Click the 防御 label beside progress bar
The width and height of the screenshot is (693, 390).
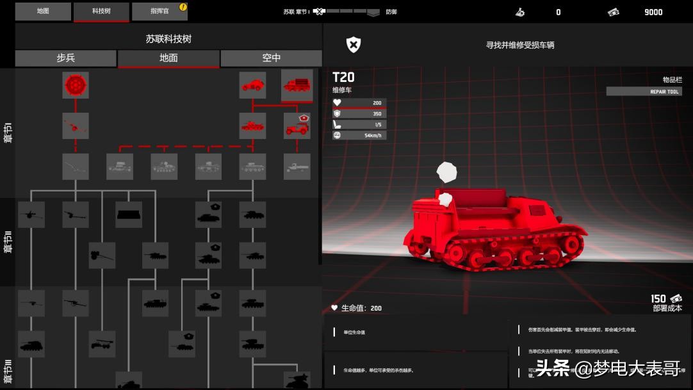[x=391, y=12]
